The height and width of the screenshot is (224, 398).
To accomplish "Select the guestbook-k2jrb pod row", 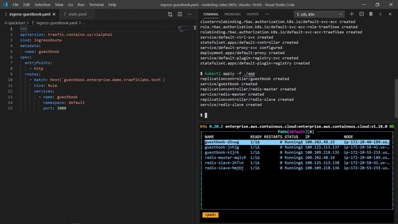I will coord(297,152).
